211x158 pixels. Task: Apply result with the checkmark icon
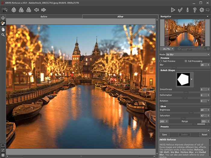180,10
